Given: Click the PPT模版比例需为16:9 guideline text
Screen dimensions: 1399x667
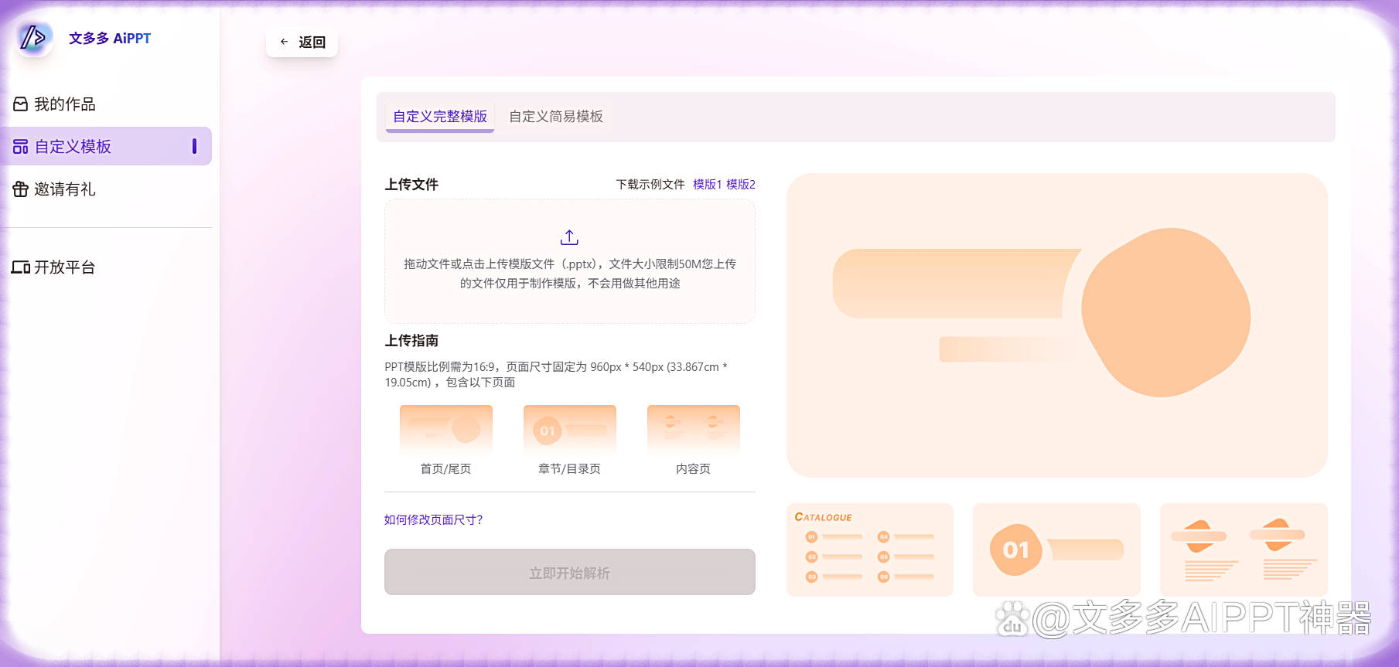Looking at the screenshot, I should coord(556,374).
